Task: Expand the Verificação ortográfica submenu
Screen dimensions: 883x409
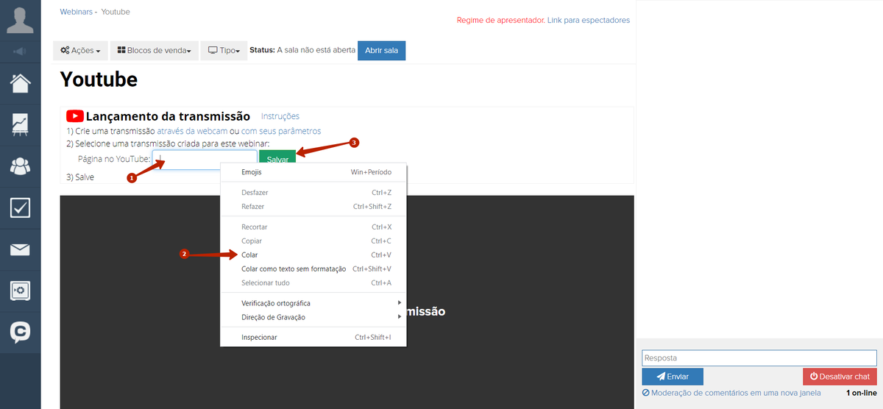Action: pos(313,303)
